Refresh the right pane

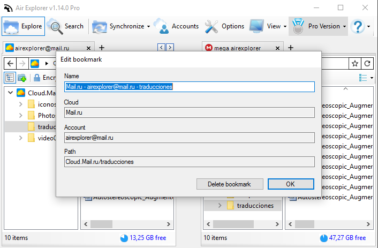click(x=367, y=63)
